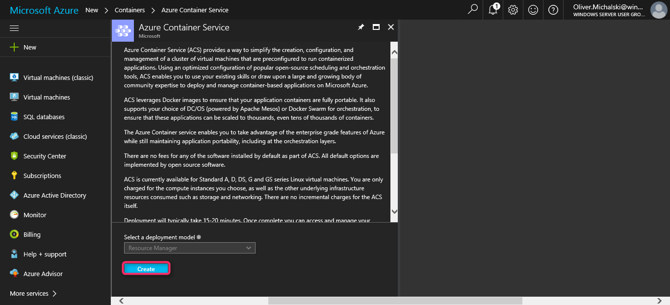The image size is (670, 305).
Task: Click the description vertical scrollbar thumb
Action: point(394,107)
